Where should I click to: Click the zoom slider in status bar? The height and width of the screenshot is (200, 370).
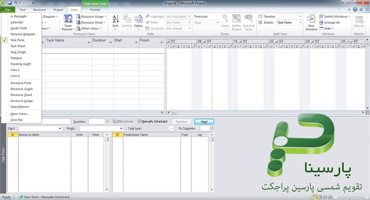(x=351, y=197)
